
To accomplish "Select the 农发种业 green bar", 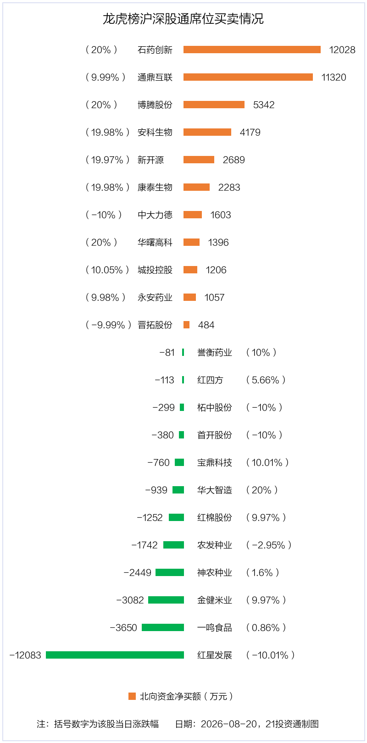I will pyautogui.click(x=173, y=545).
